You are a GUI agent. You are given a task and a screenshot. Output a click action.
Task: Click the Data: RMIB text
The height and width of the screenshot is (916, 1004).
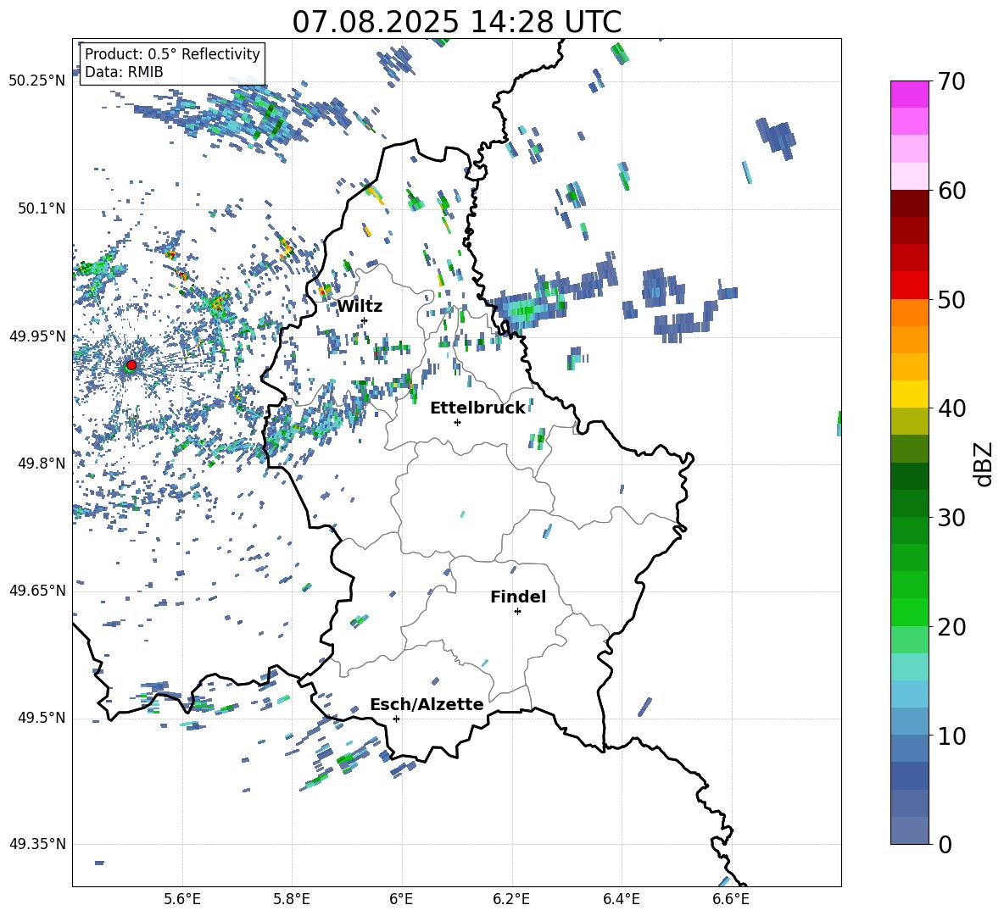[x=124, y=72]
